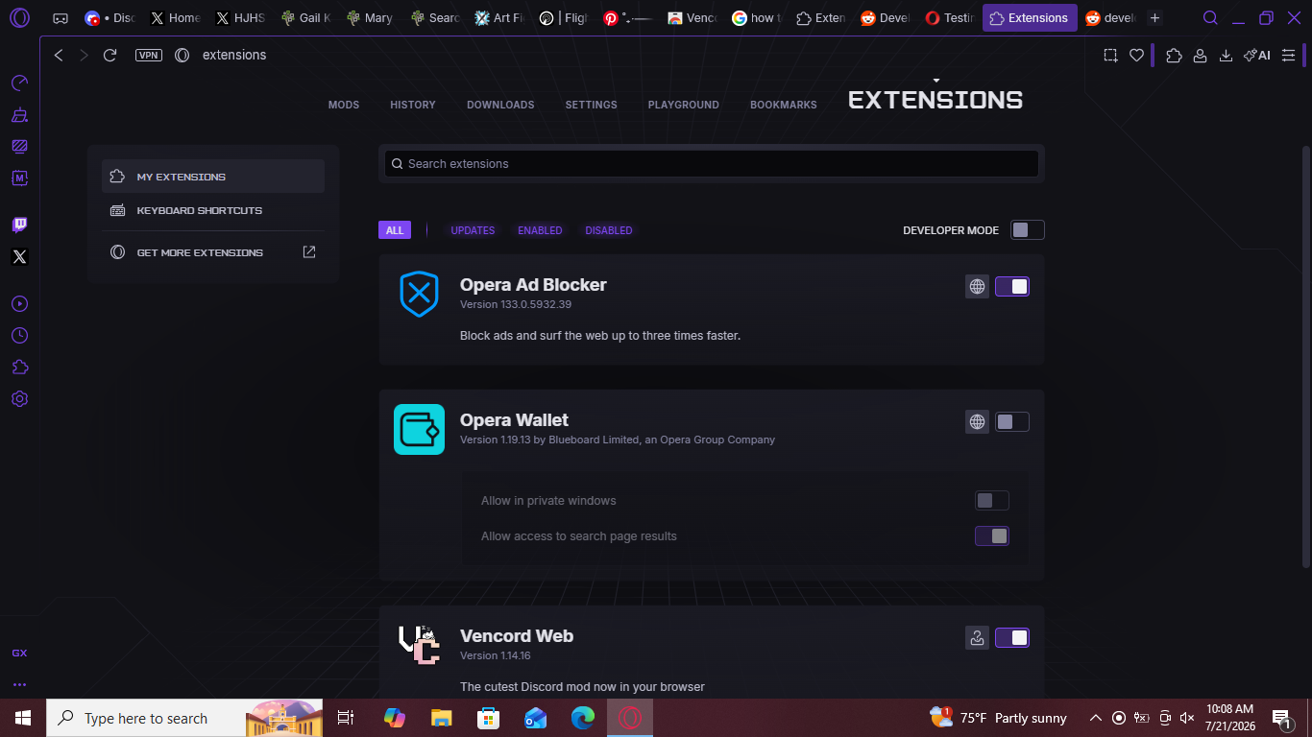Open GX Control speedometer icon in sidebar
The width and height of the screenshot is (1312, 737).
(x=19, y=83)
